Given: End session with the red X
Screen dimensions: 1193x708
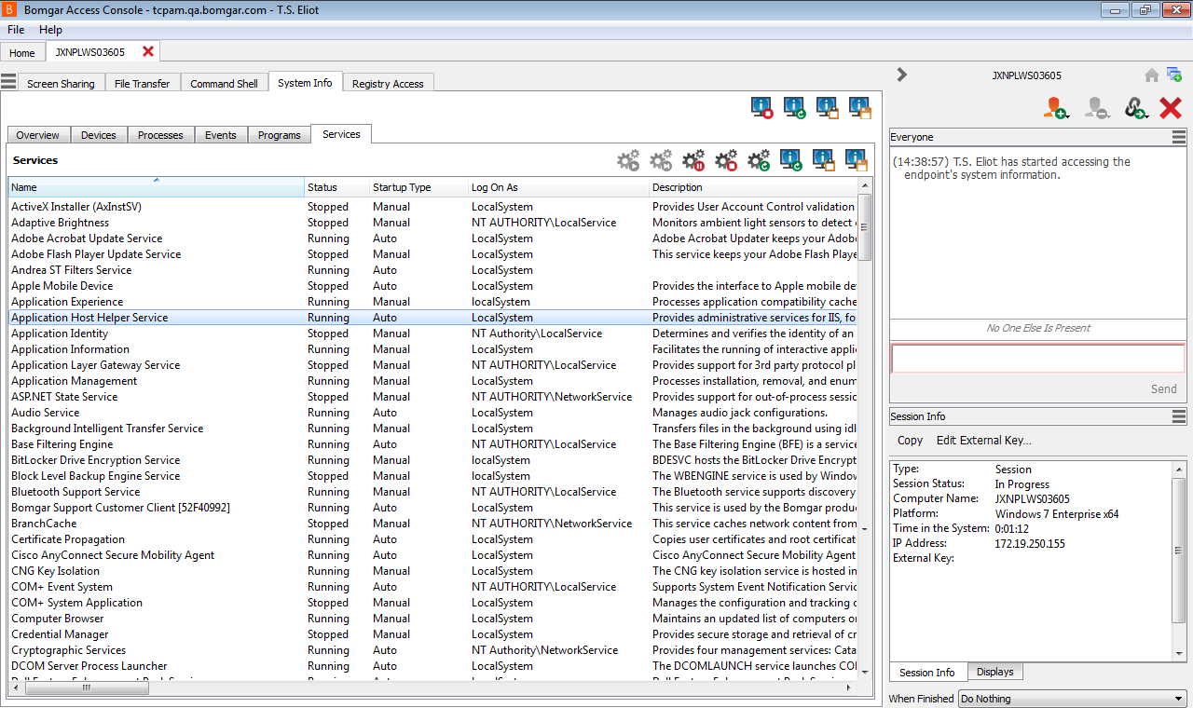Looking at the screenshot, I should click(x=1171, y=108).
